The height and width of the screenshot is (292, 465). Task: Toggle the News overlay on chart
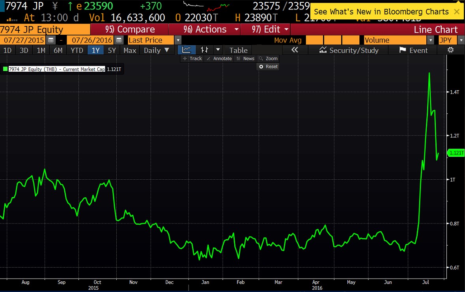tap(245, 59)
